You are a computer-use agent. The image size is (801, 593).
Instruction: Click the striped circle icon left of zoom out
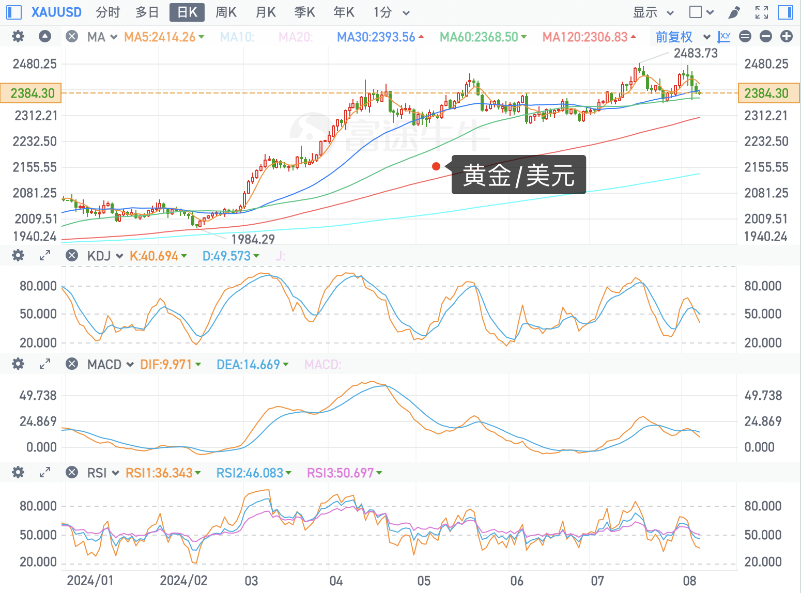[745, 36]
